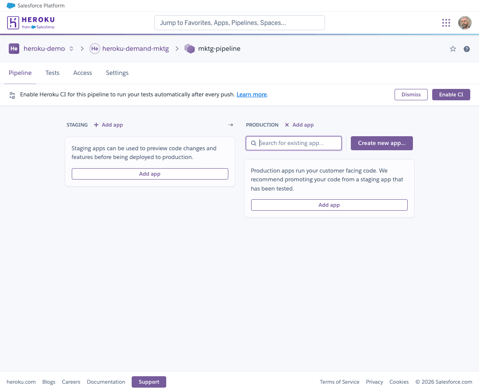Open Cookies footer link

coord(399,382)
